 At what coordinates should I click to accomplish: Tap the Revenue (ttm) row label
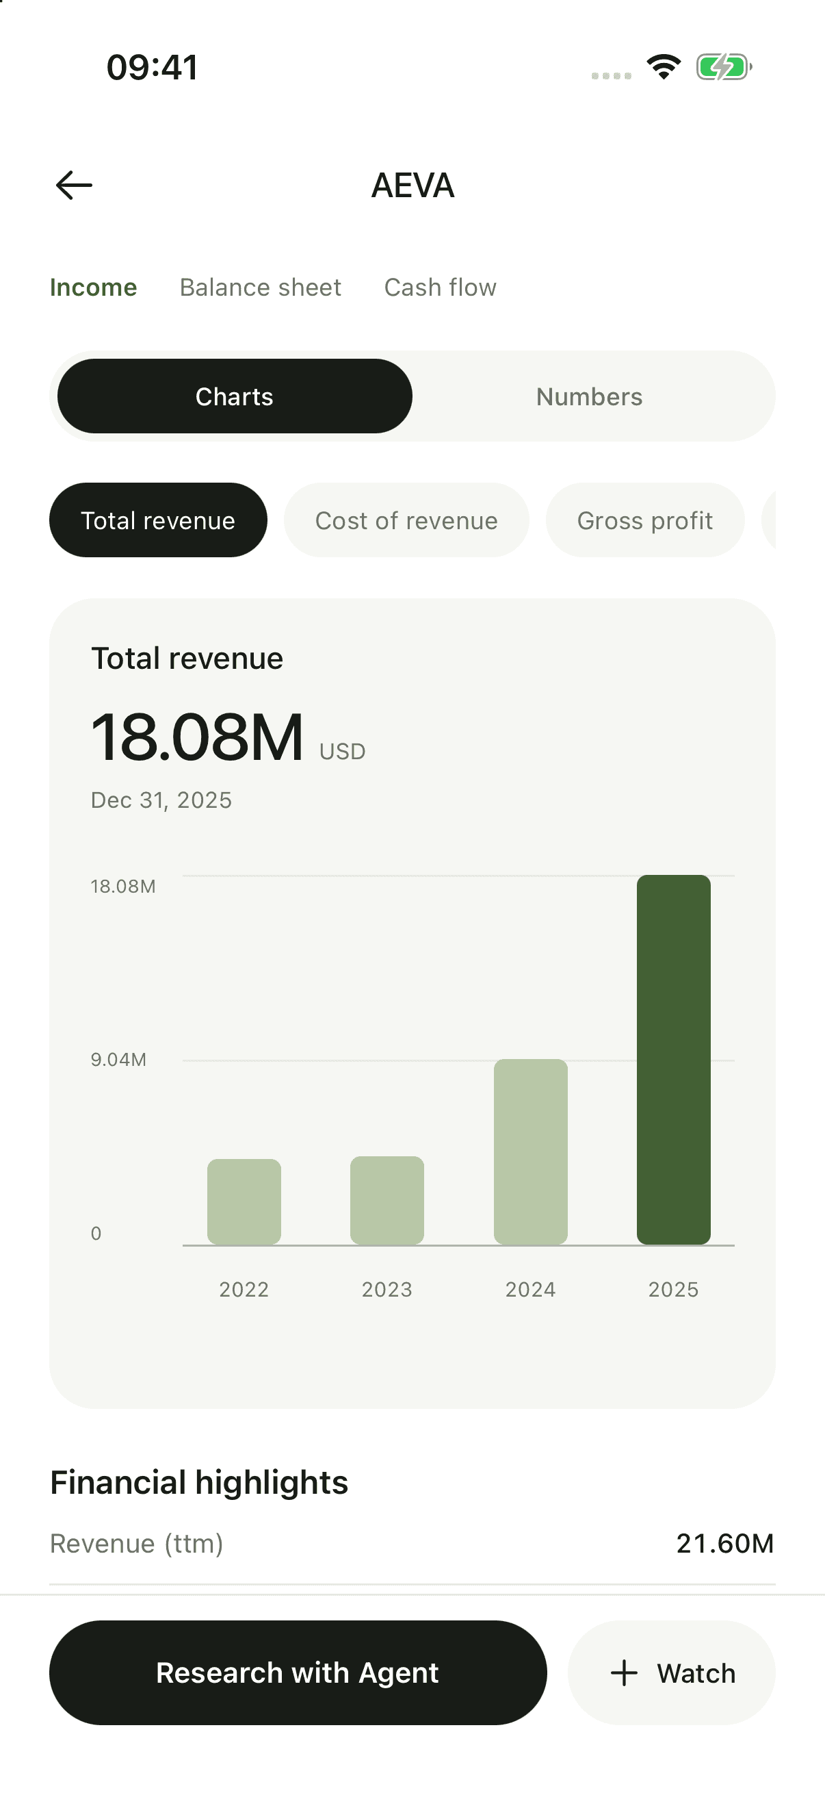137,1544
